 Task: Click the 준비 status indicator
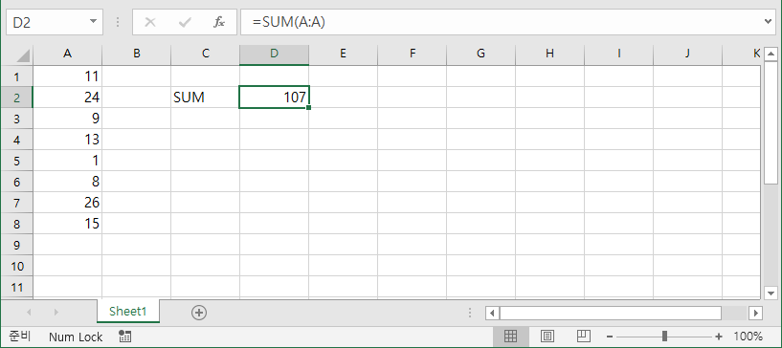[19, 337]
